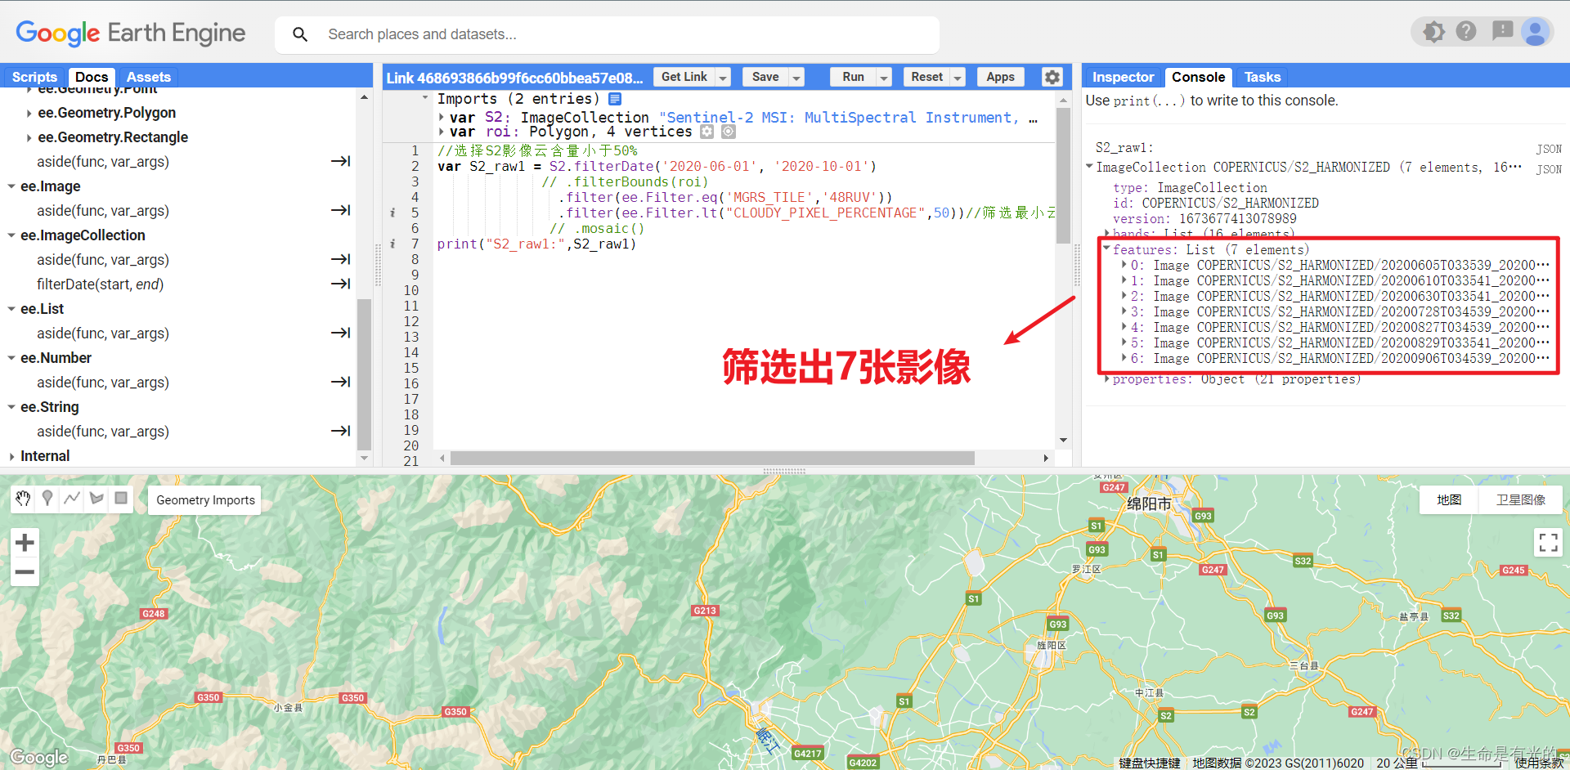This screenshot has height=770, width=1570.
Task: Open Geometry Imports panel
Action: point(205,500)
